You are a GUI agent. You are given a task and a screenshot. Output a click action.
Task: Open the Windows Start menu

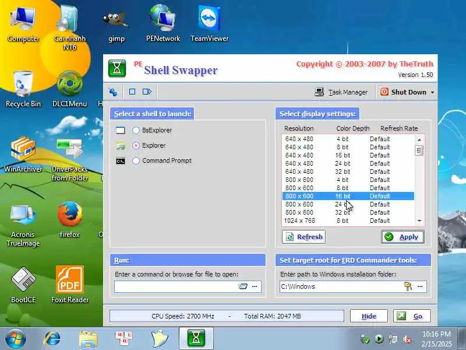point(16,339)
